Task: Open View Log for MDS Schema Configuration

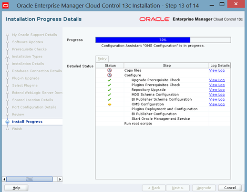Action: coord(217,95)
